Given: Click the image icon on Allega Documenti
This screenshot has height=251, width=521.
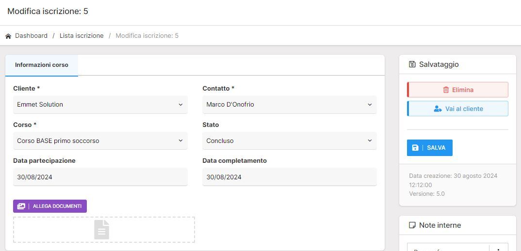Looking at the screenshot, I should coord(21,206).
